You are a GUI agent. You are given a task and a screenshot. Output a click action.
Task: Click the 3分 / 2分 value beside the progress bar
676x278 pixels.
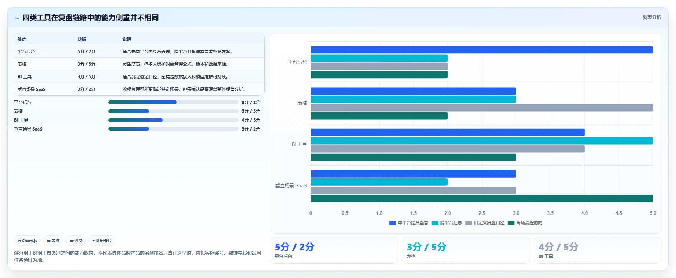click(251, 129)
